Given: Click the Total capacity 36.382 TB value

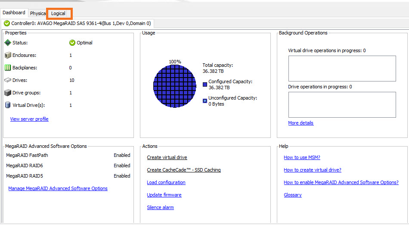Looking at the screenshot, I should coord(213,71).
